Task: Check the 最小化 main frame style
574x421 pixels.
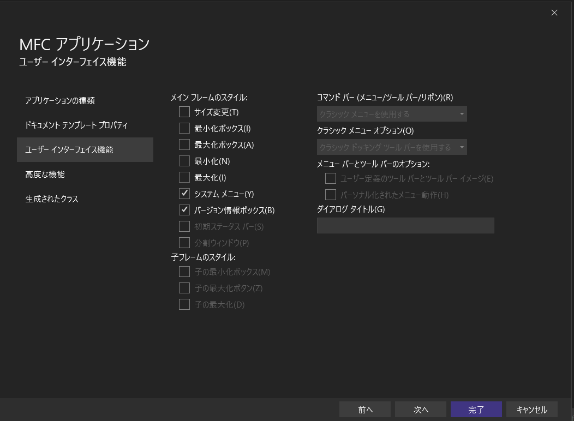Action: coord(184,161)
